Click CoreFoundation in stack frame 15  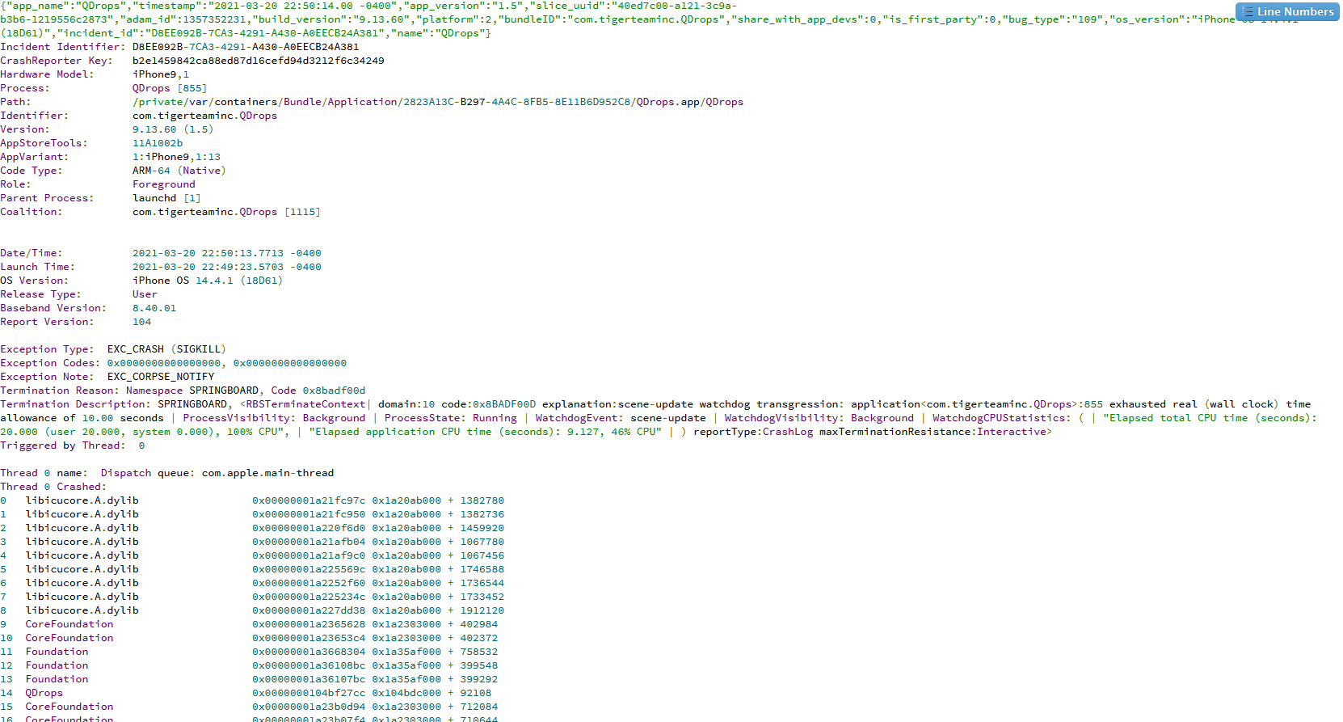tap(69, 707)
